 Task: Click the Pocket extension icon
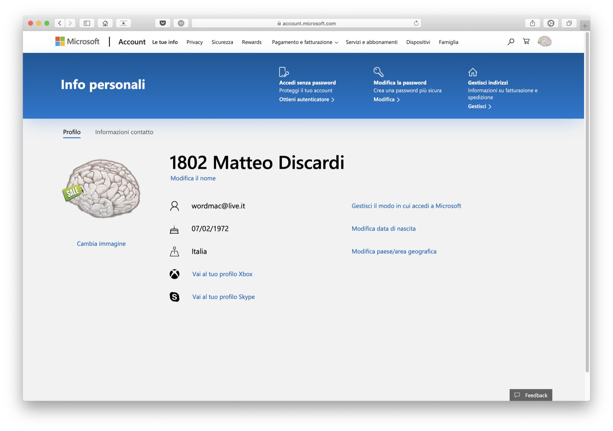coord(163,23)
